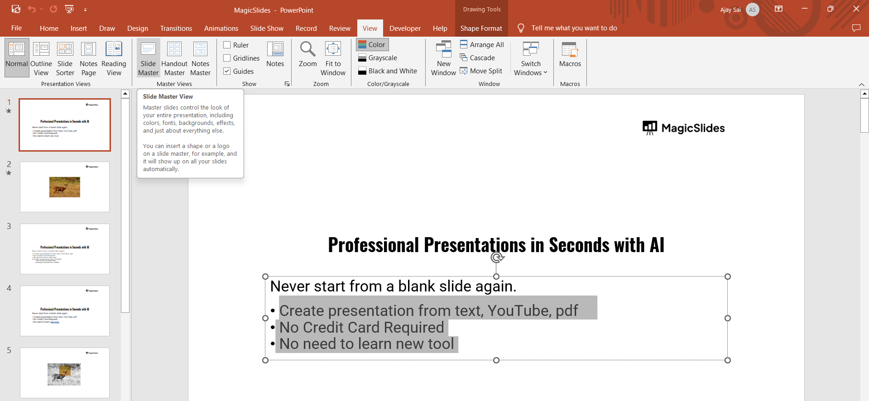The image size is (869, 401).
Task: Turn on Gridlines checkbox
Action: click(x=227, y=58)
